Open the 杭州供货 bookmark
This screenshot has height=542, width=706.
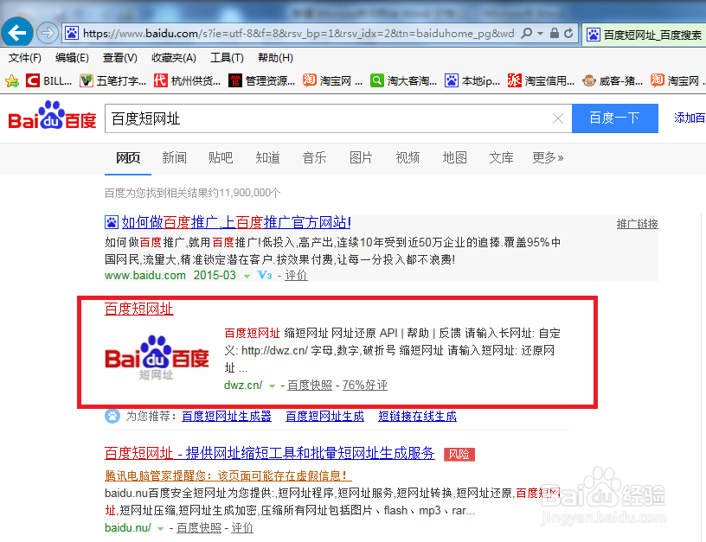[187, 81]
